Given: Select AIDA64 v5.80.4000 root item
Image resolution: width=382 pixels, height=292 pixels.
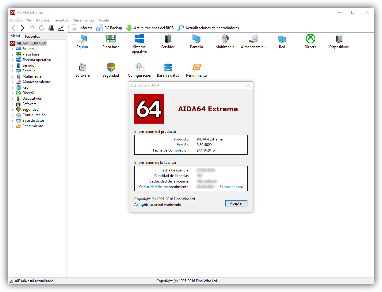Looking at the screenshot, I should coord(28,43).
